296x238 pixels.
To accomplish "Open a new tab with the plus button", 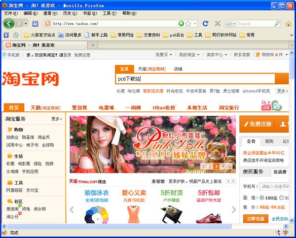I will tap(93, 45).
